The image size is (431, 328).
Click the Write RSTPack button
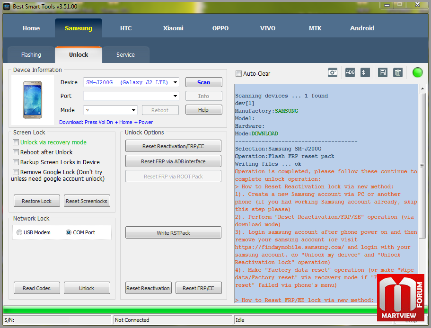[x=173, y=232]
